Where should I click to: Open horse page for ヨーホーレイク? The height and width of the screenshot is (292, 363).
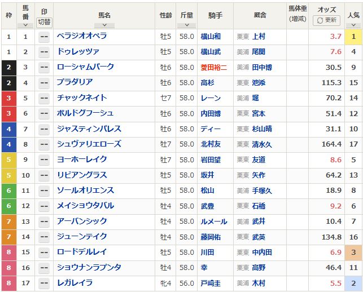click(x=82, y=160)
